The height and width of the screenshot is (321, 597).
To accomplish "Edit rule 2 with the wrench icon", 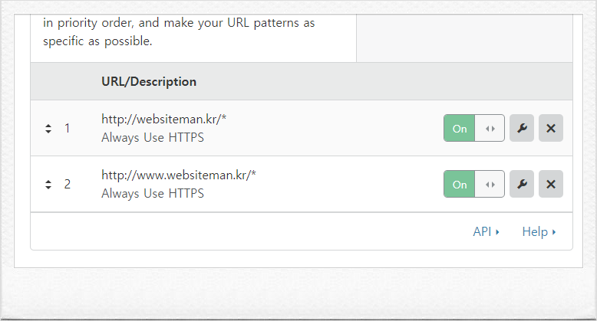I will [x=522, y=184].
